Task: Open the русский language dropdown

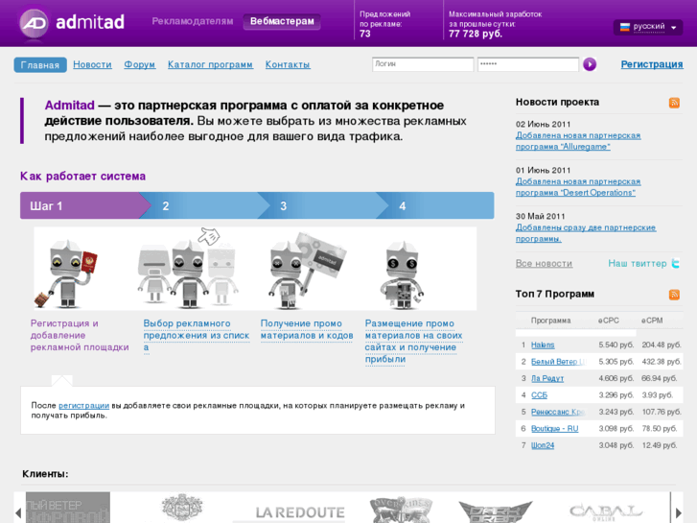Action: [x=648, y=27]
